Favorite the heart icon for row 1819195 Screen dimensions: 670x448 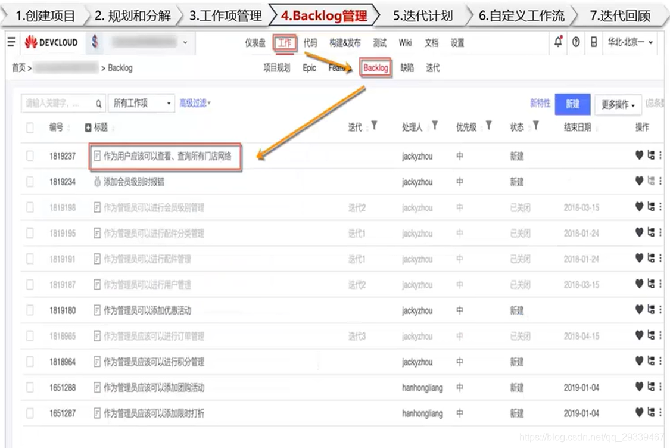pos(639,232)
